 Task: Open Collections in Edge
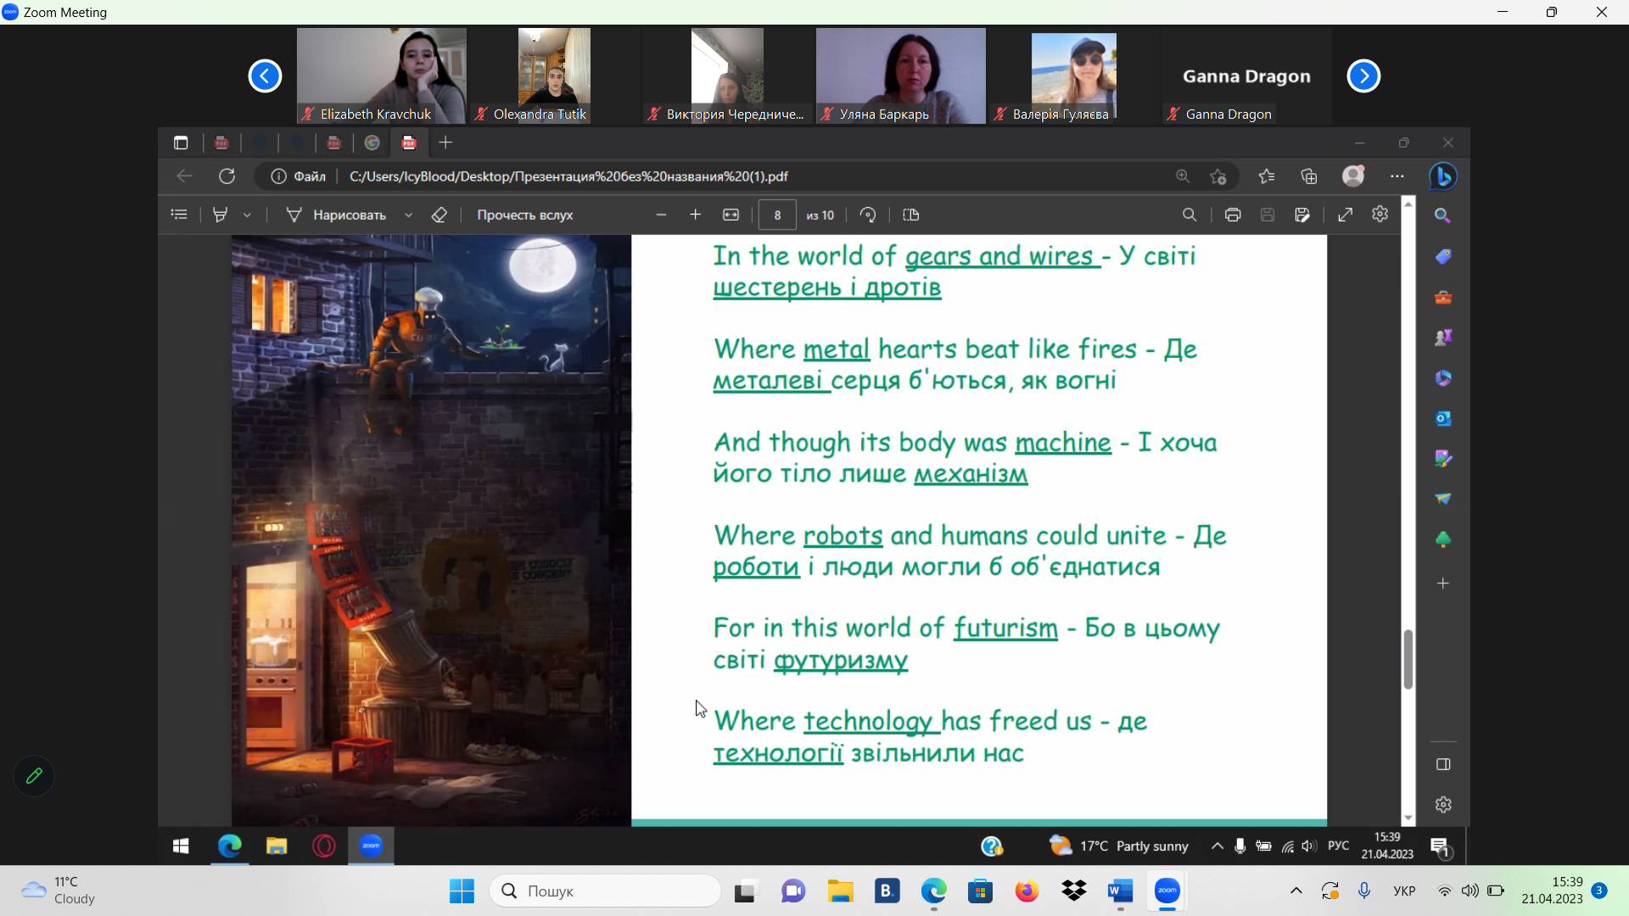[x=1309, y=176]
